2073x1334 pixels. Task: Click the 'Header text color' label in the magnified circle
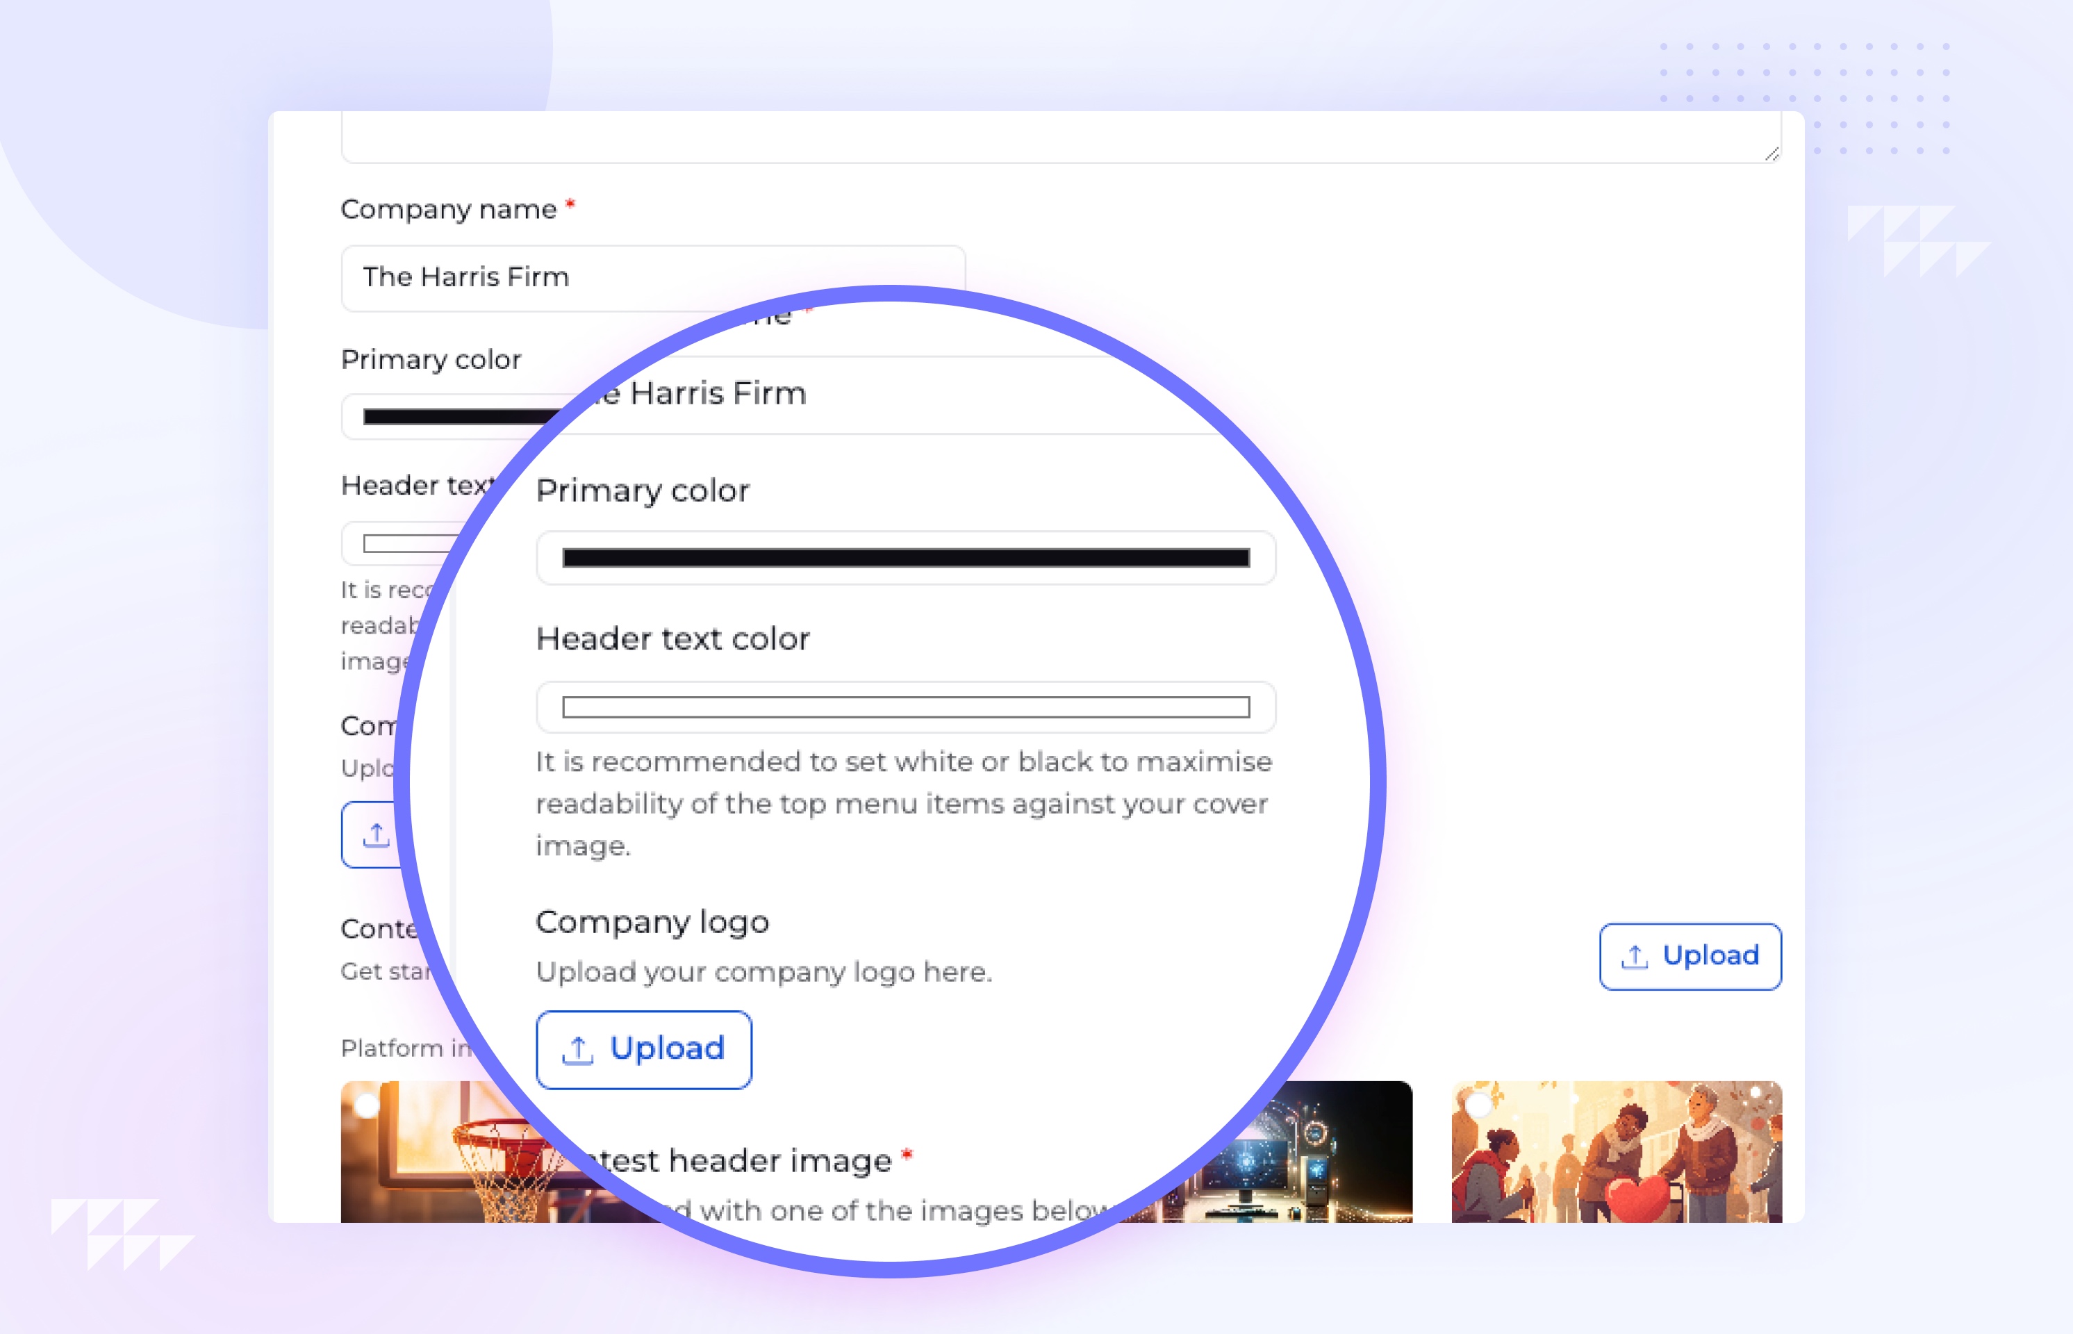coord(672,639)
